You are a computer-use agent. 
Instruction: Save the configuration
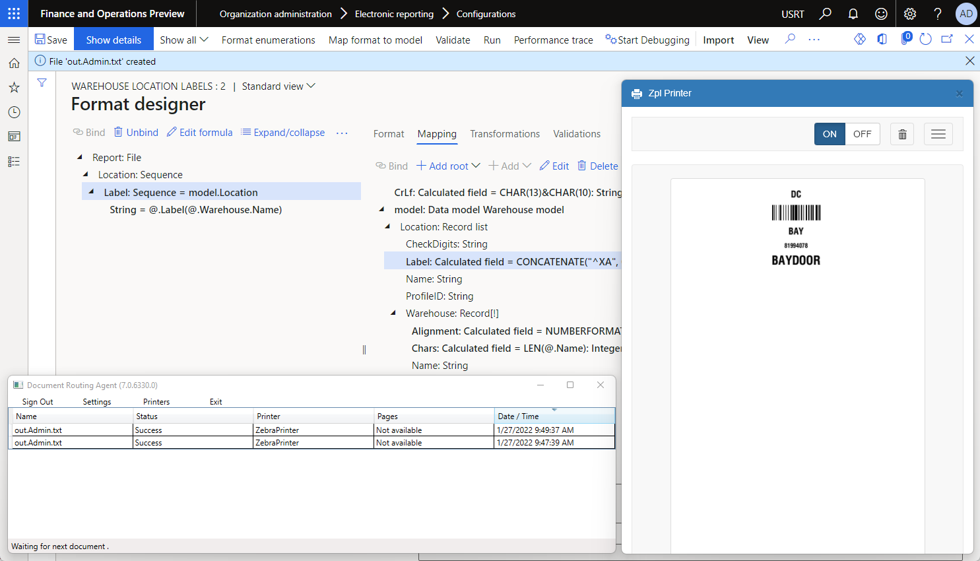(x=51, y=40)
